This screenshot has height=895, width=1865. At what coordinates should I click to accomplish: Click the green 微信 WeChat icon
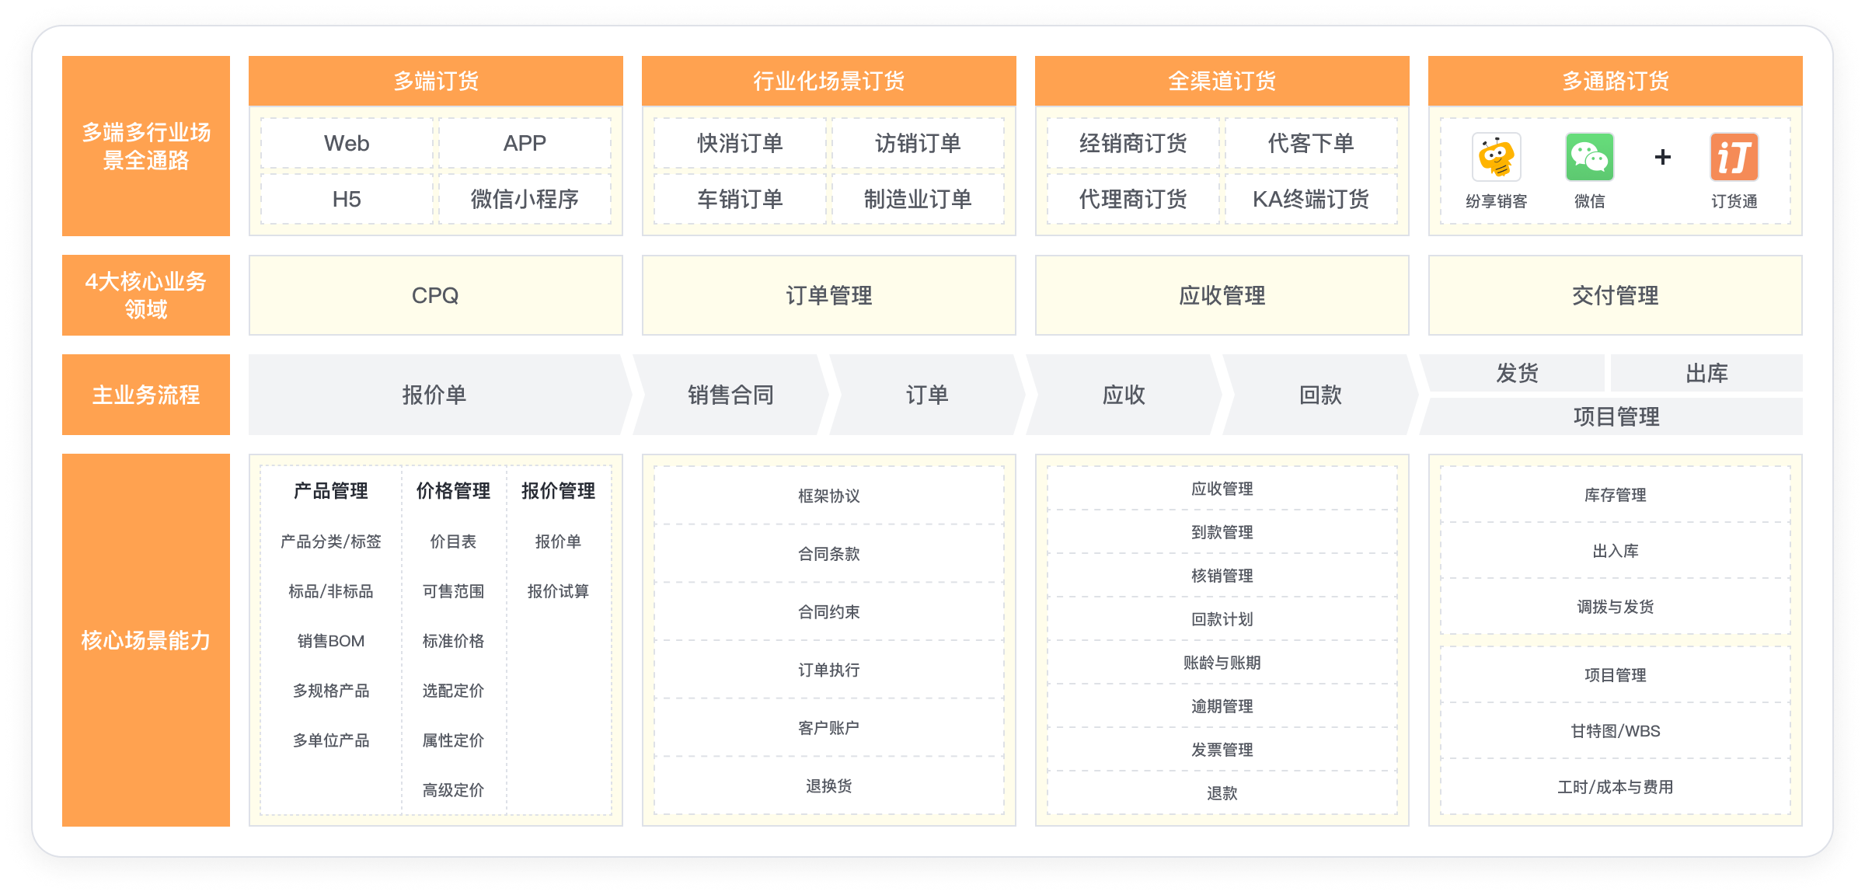[x=1589, y=157]
